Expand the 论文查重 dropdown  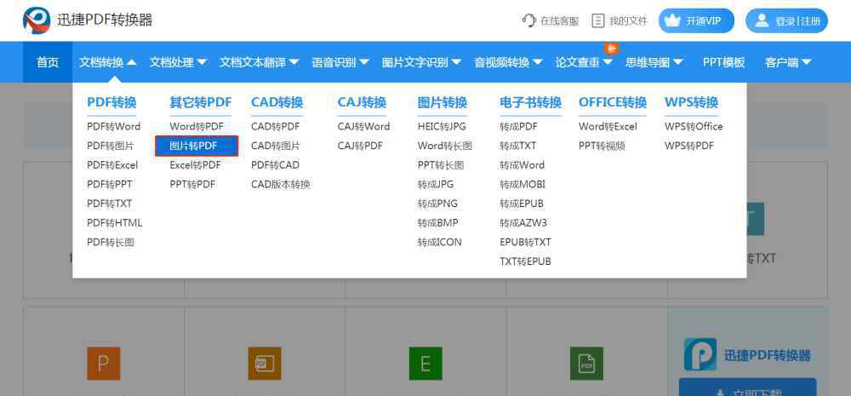tap(584, 62)
